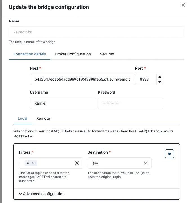Switch to the Broker Configuration tab
187x203 pixels.
73,54
